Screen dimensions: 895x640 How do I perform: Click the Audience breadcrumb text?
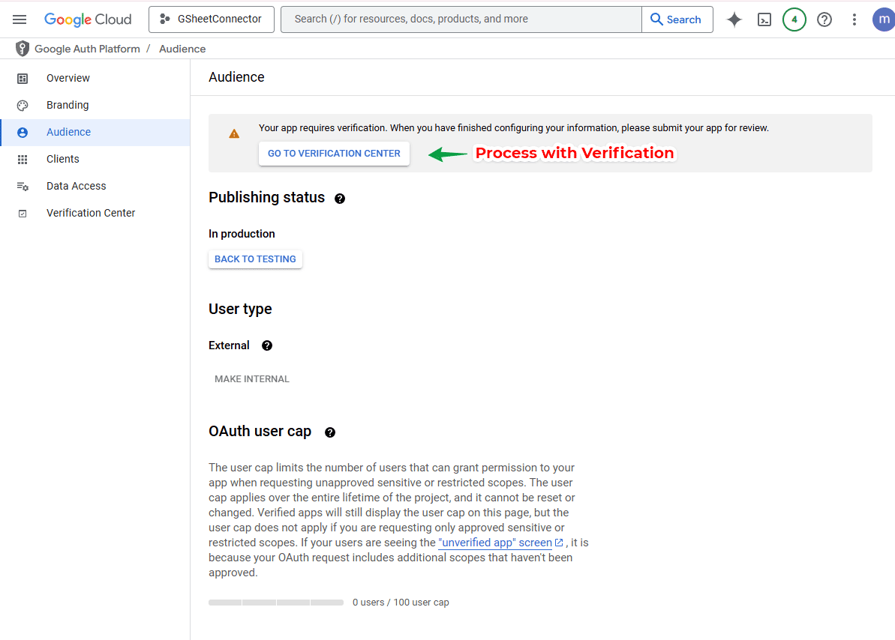click(x=182, y=49)
